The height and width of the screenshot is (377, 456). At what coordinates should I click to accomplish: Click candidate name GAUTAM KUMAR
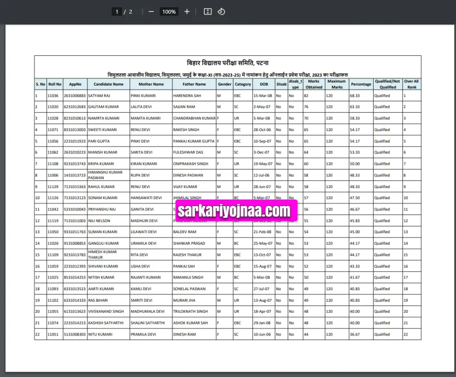point(103,107)
